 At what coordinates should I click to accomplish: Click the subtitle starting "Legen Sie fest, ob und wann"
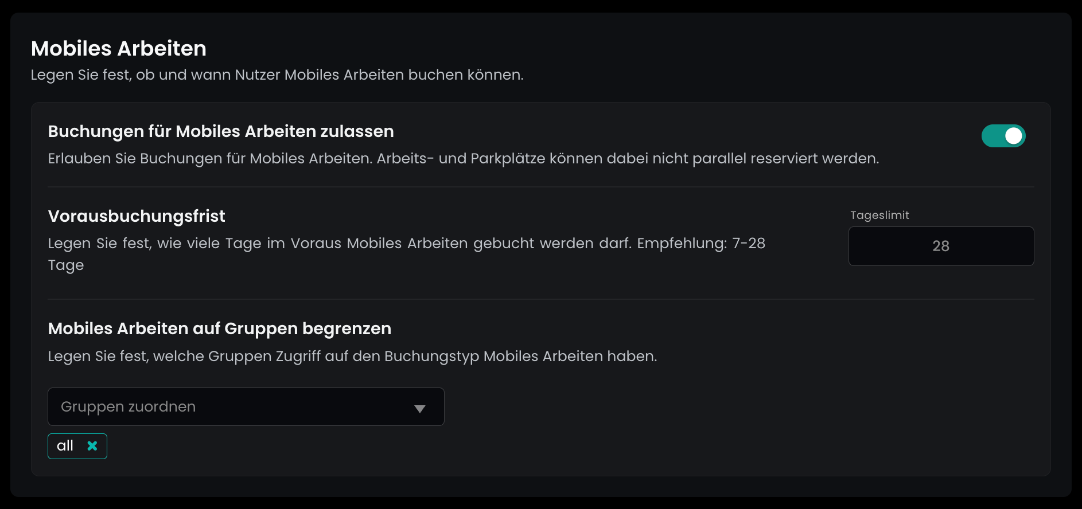[277, 75]
